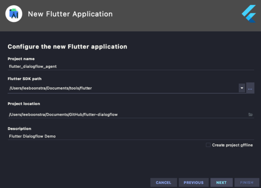The height and width of the screenshot is (188, 261).
Task: Click the ellipsis browse button for SDK path
Action: 250,88
